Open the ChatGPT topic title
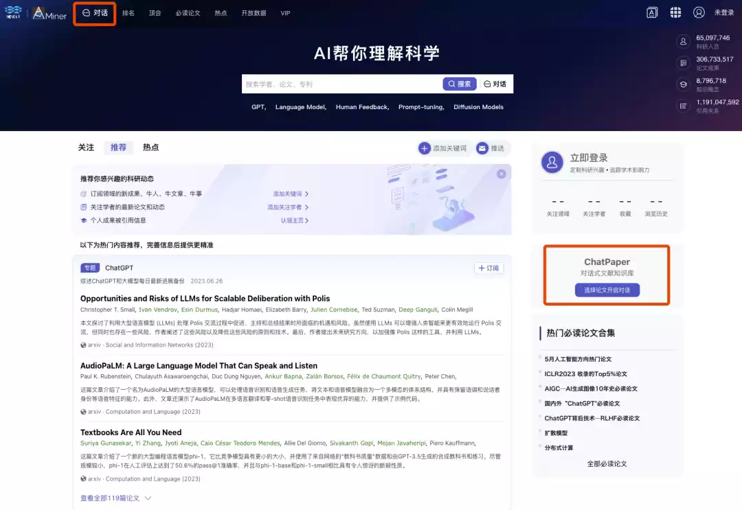Screen dimensions: 742x510 [x=120, y=268]
